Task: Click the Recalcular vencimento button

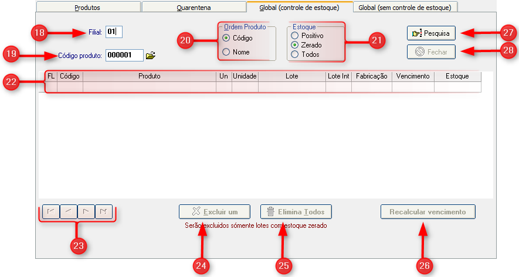Action: pos(428,211)
